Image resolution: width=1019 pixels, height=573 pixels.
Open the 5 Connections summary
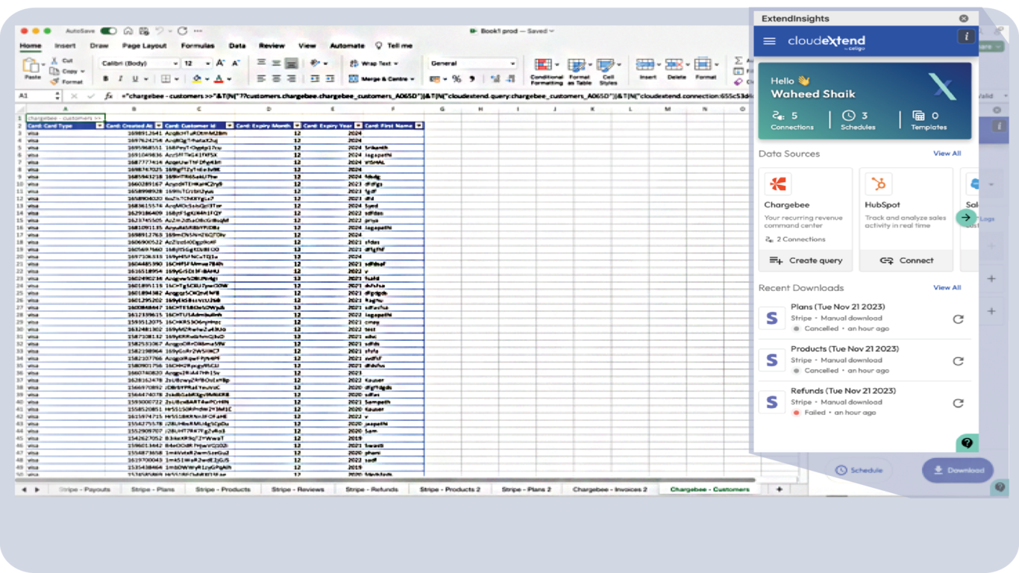(791, 120)
